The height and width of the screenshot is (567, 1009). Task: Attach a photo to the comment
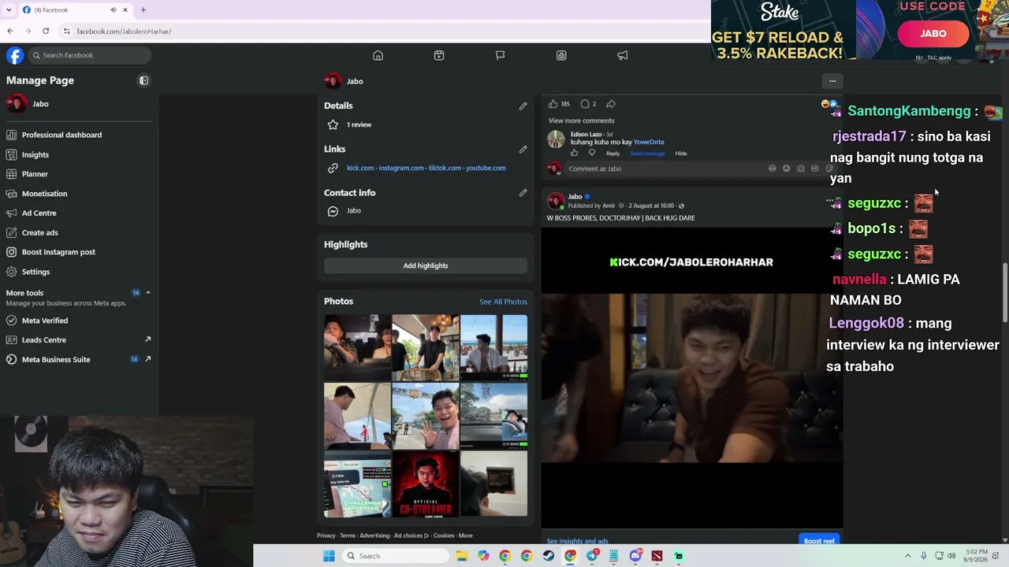coord(800,169)
